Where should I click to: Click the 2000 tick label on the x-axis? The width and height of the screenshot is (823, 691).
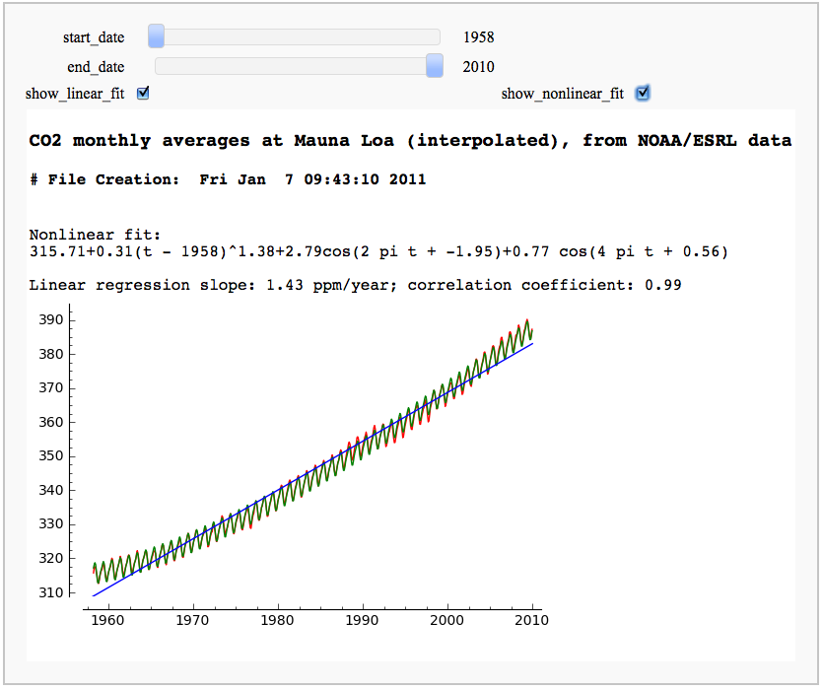tap(447, 621)
